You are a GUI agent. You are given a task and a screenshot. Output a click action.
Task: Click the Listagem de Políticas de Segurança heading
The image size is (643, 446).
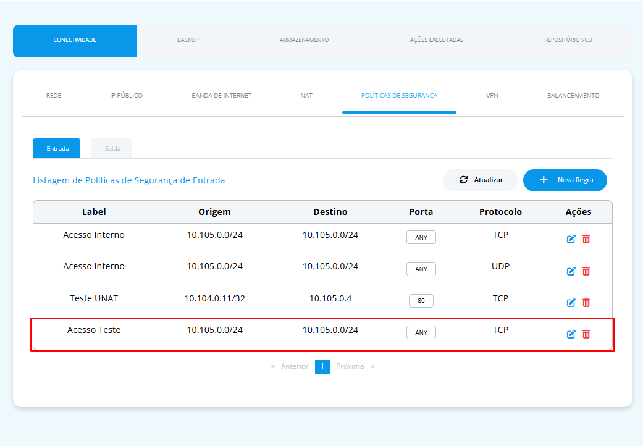pyautogui.click(x=128, y=180)
